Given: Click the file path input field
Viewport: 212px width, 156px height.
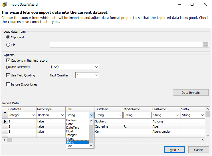Looking at the screenshot, I should 126,45.
